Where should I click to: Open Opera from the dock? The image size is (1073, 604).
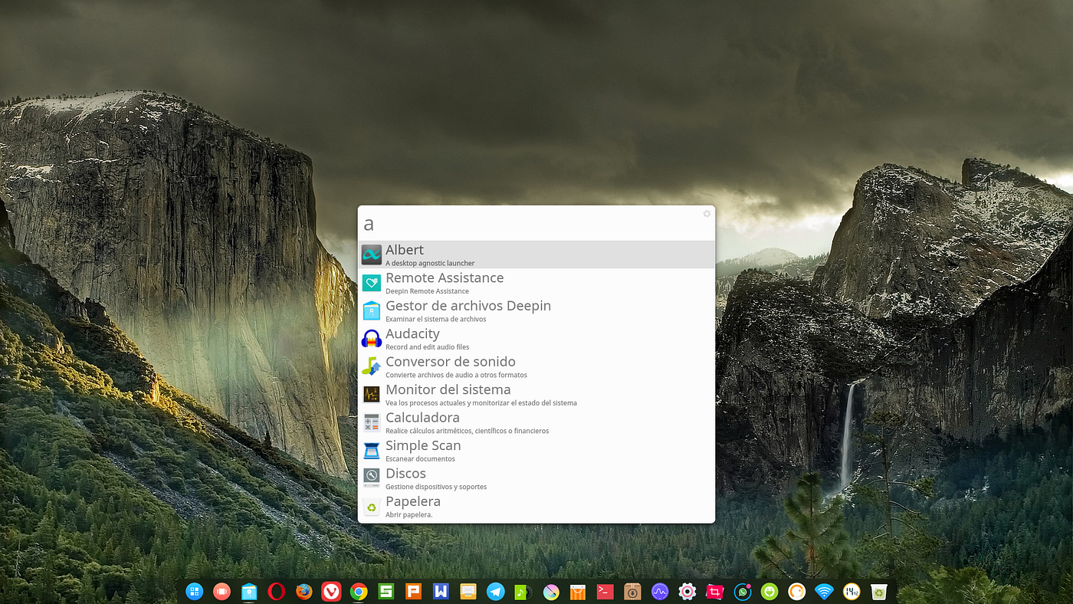[277, 591]
